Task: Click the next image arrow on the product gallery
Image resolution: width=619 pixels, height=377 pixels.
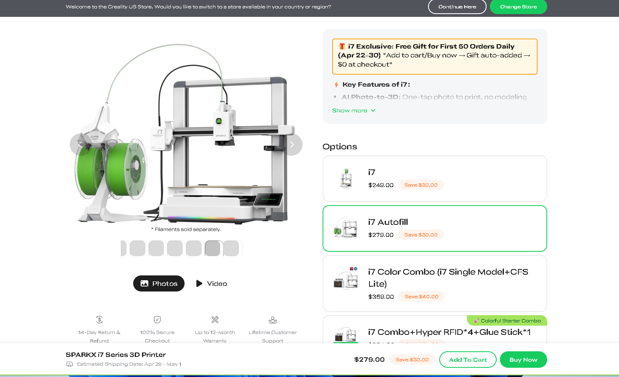Action: (292, 145)
